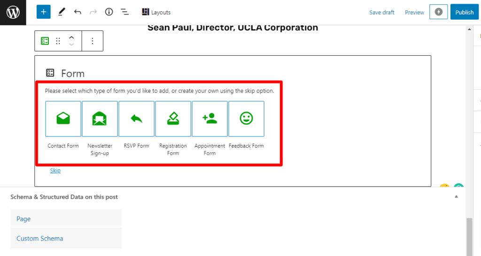Choose the Contact Form tile
The width and height of the screenshot is (481, 256).
click(x=63, y=119)
